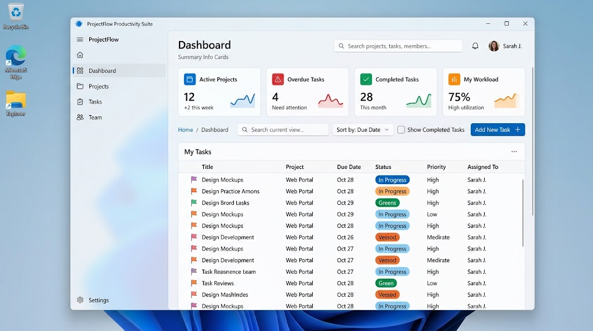Screen dimensions: 593x331
Task: Open Microsoft Edge desktop shortcut
Action: click(16, 62)
